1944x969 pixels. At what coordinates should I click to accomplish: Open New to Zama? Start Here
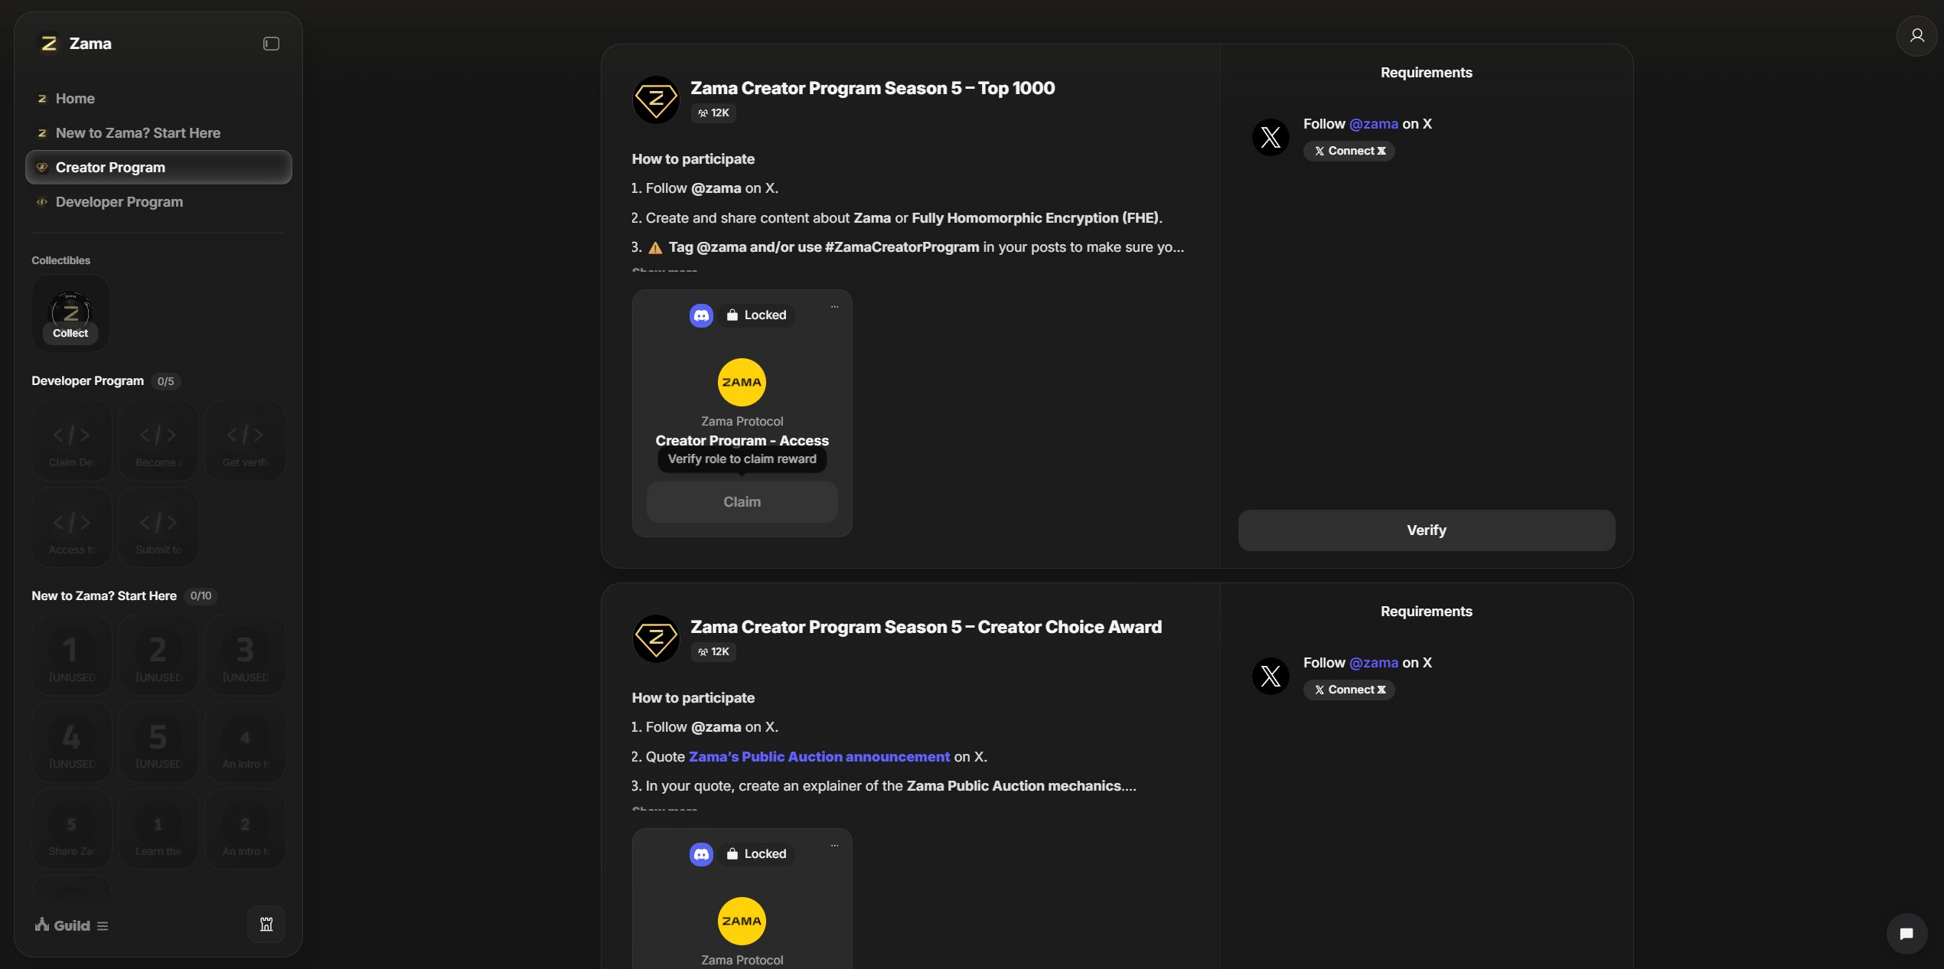tap(138, 133)
